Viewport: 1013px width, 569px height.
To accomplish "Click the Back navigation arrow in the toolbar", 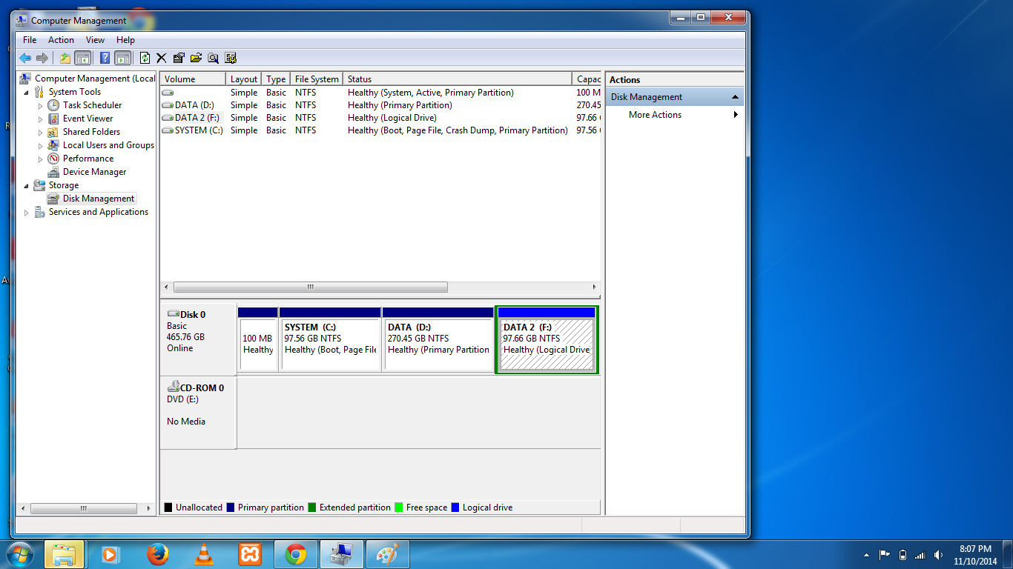I will tap(25, 58).
